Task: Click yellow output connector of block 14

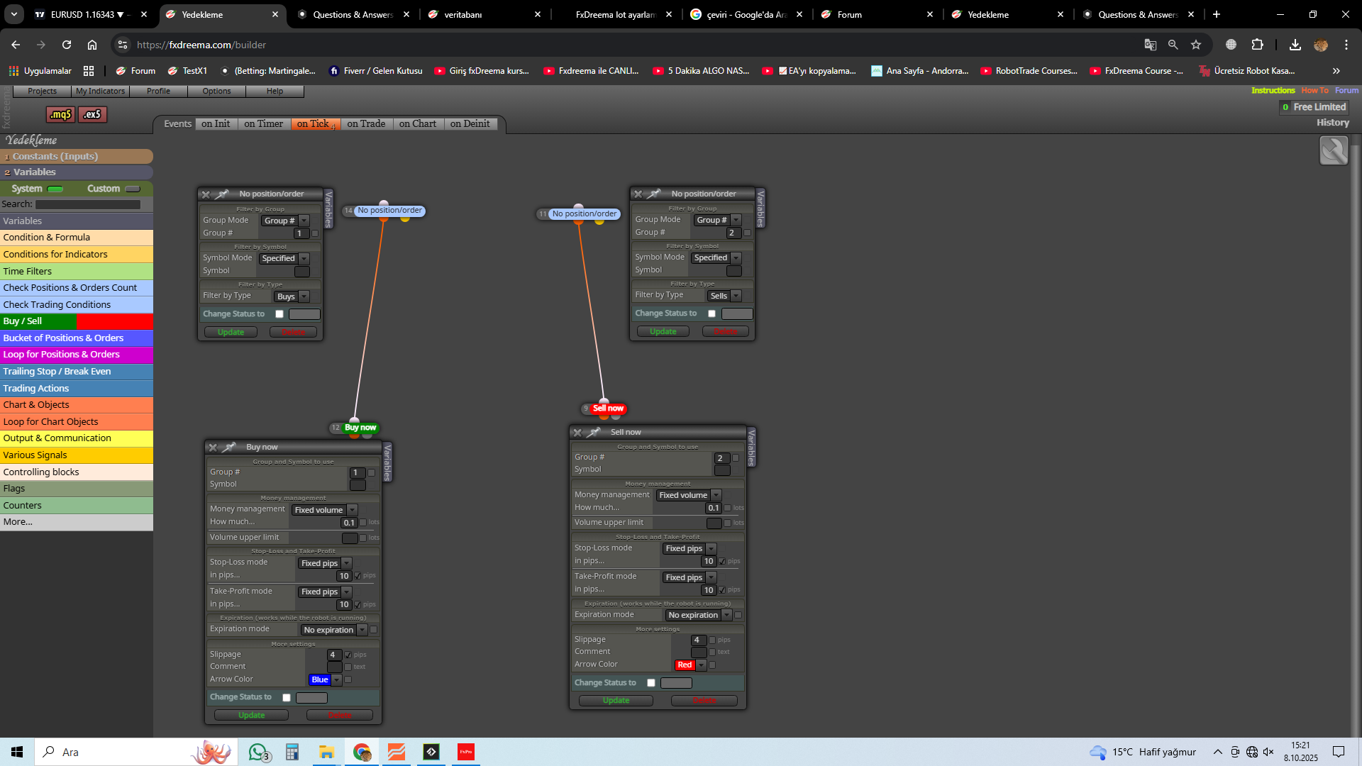Action: [405, 219]
